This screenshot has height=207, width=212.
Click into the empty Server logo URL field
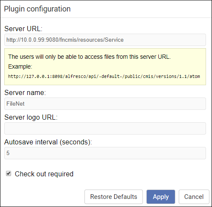(x=105, y=128)
